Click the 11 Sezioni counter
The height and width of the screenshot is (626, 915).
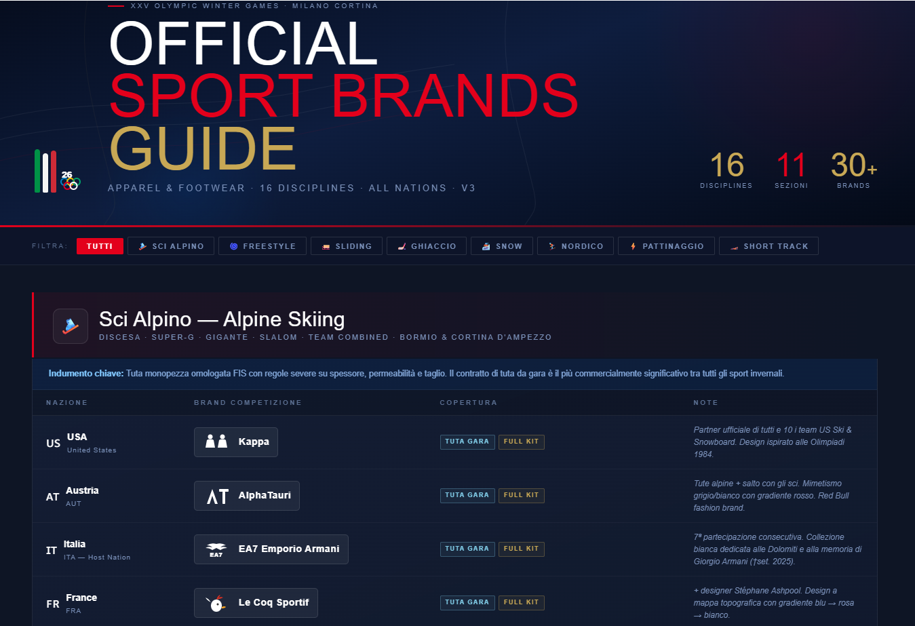792,170
